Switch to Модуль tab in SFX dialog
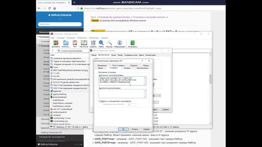The image size is (262, 147). 146,65
